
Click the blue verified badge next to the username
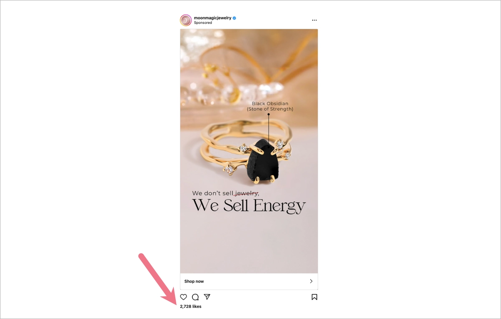click(233, 18)
